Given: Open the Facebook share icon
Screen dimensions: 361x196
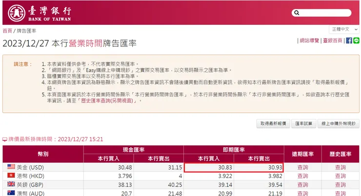Looking at the screenshot, I should click(349, 40).
